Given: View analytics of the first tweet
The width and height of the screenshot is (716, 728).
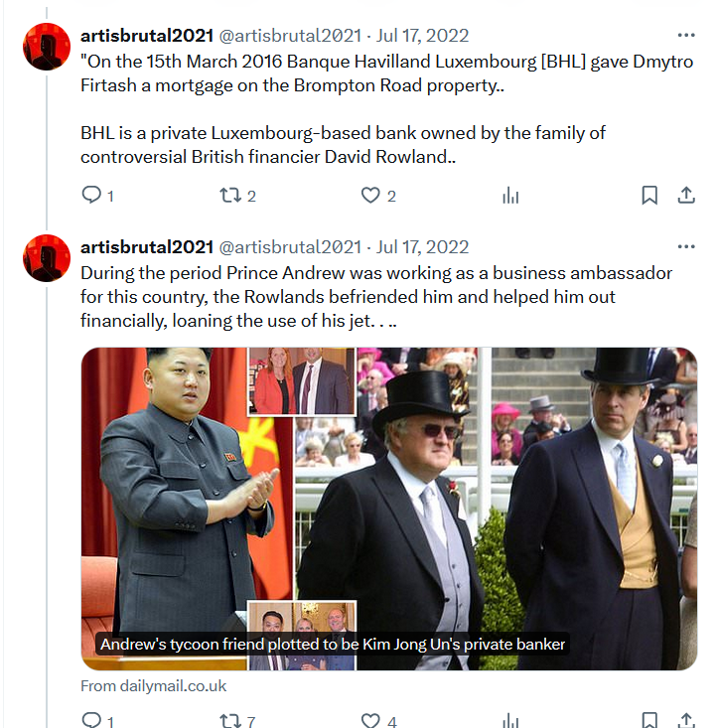Looking at the screenshot, I should tap(510, 195).
